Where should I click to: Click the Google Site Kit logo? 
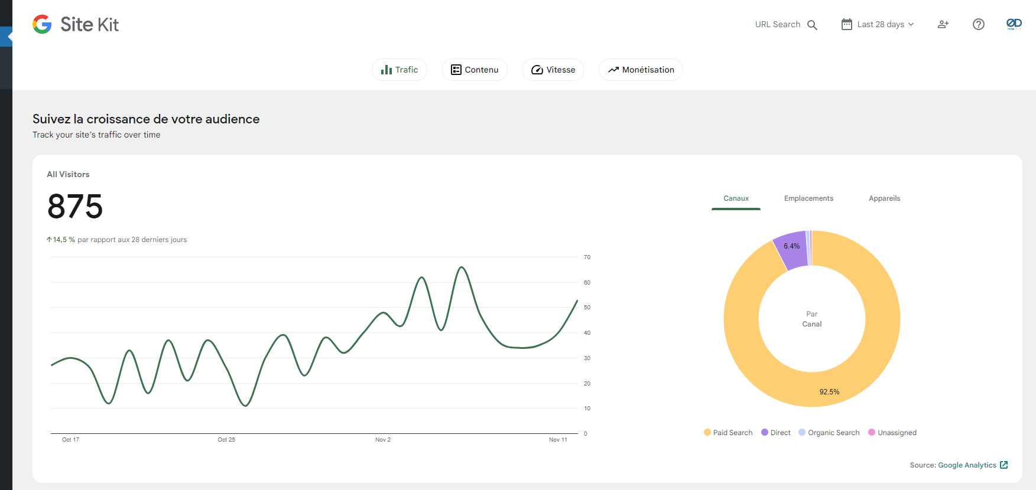(x=76, y=24)
